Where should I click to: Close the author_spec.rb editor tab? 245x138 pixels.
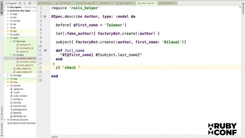pos(155,3)
